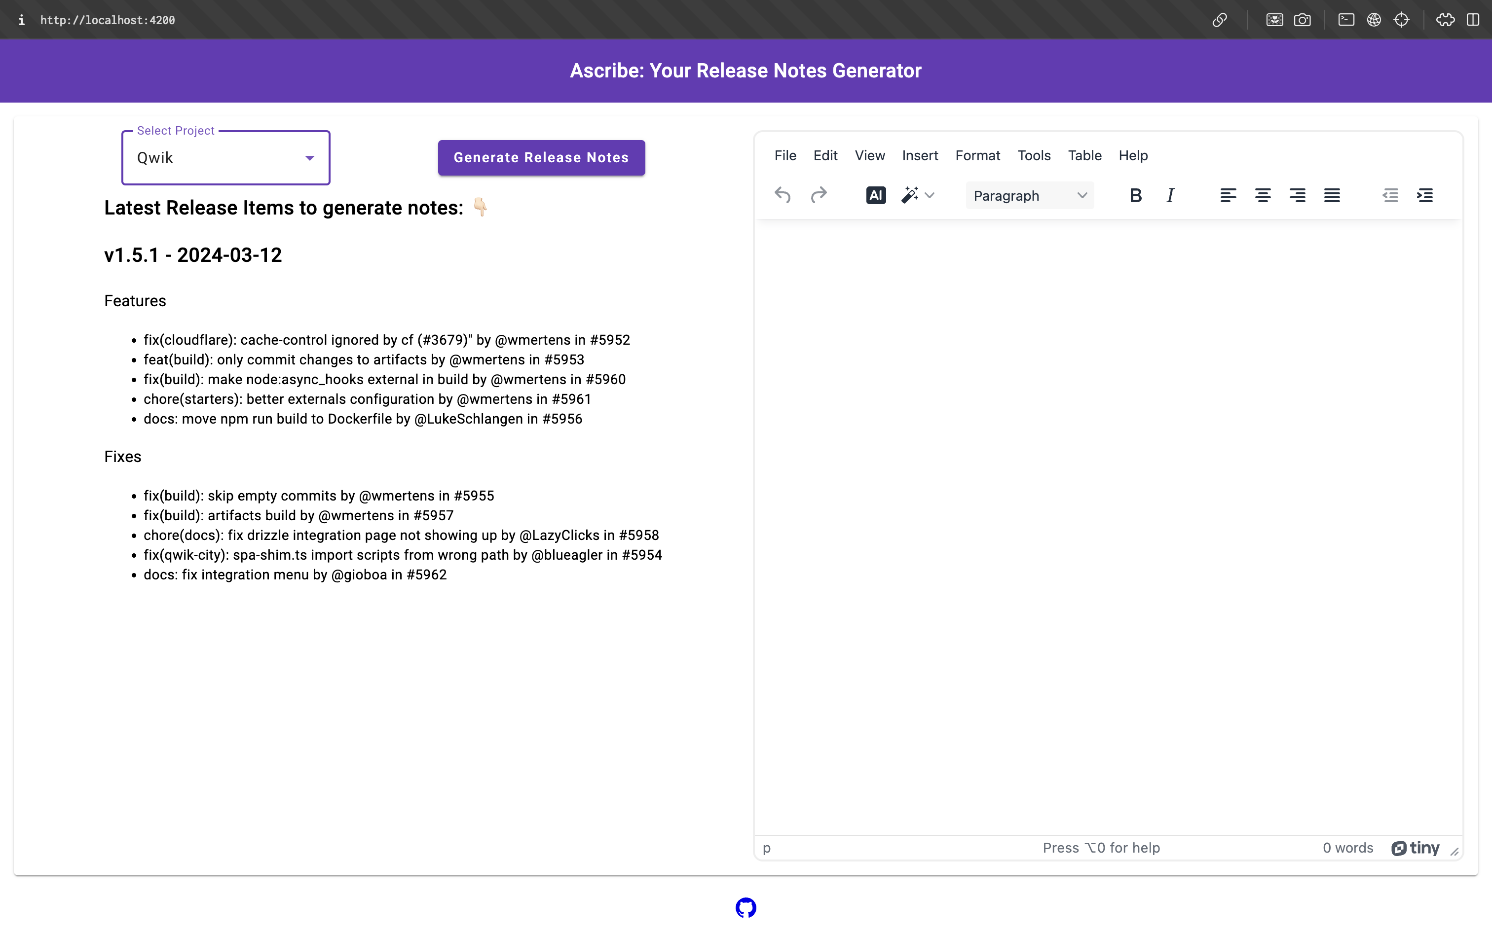Center align text in the editor
Image resolution: width=1492 pixels, height=932 pixels.
pos(1262,195)
